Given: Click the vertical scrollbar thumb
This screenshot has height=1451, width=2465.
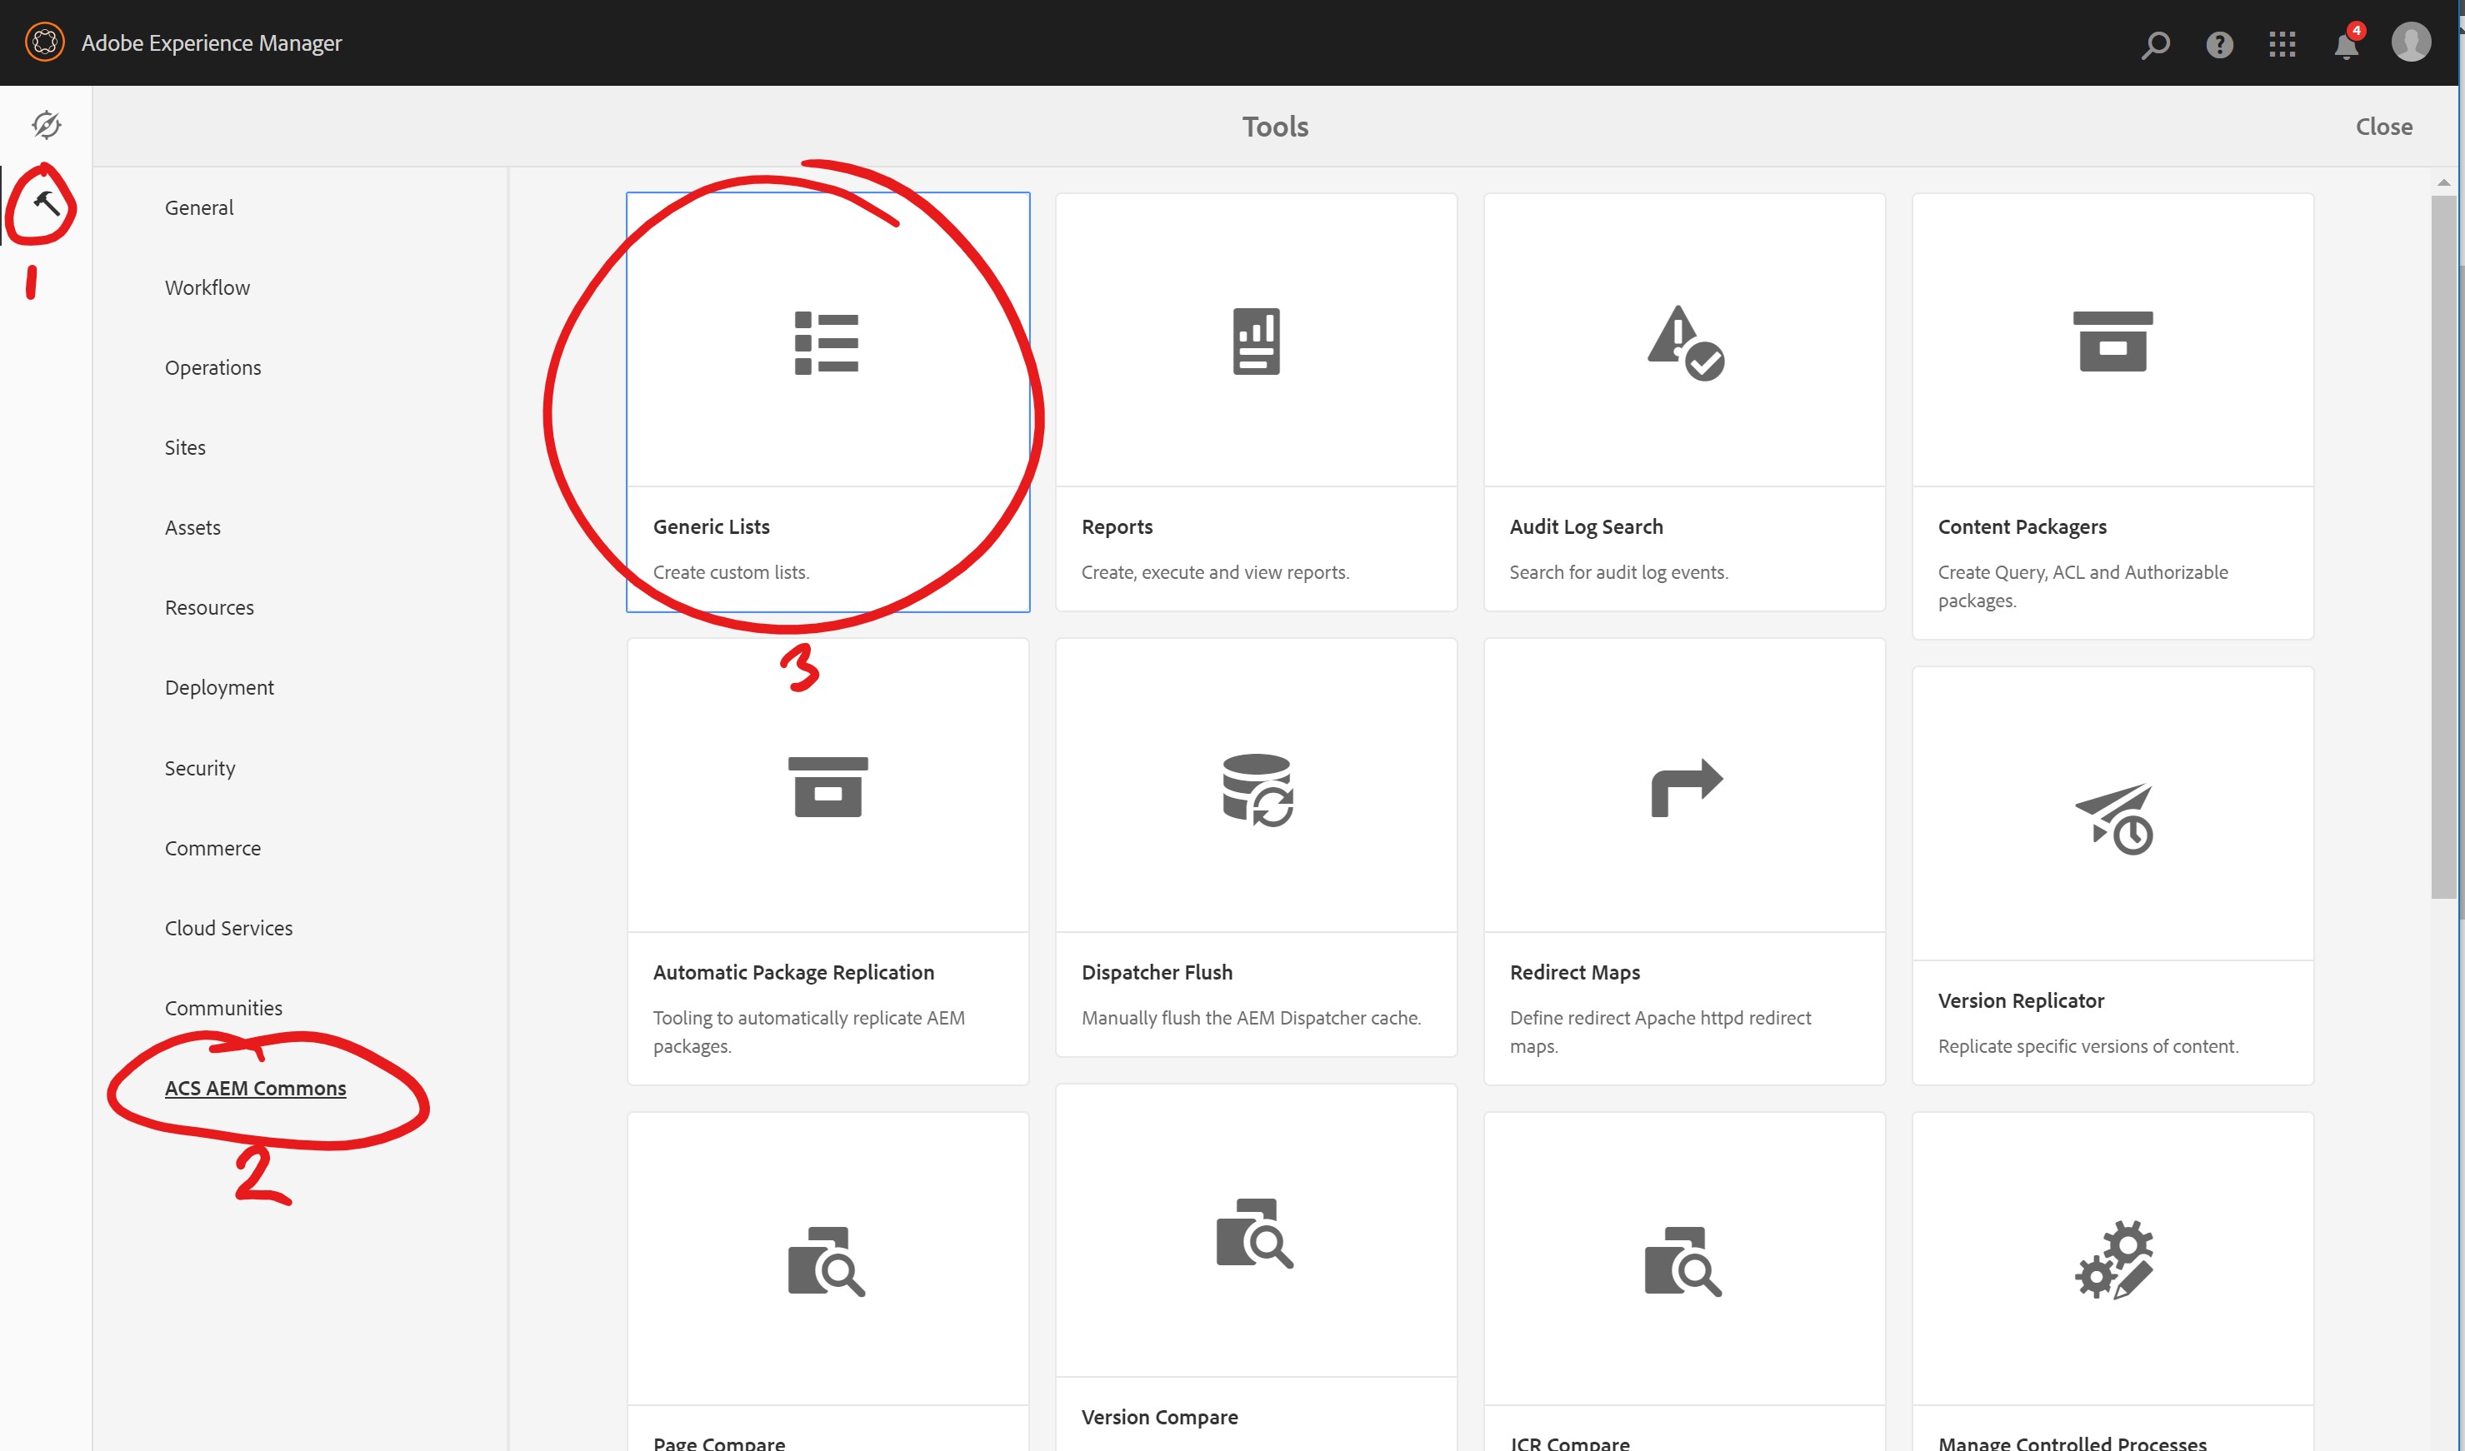Looking at the screenshot, I should 2442,547.
